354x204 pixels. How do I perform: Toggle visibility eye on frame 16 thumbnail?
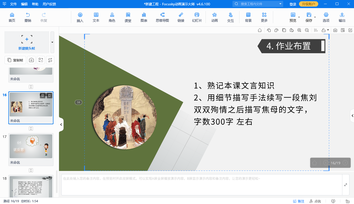click(43, 95)
